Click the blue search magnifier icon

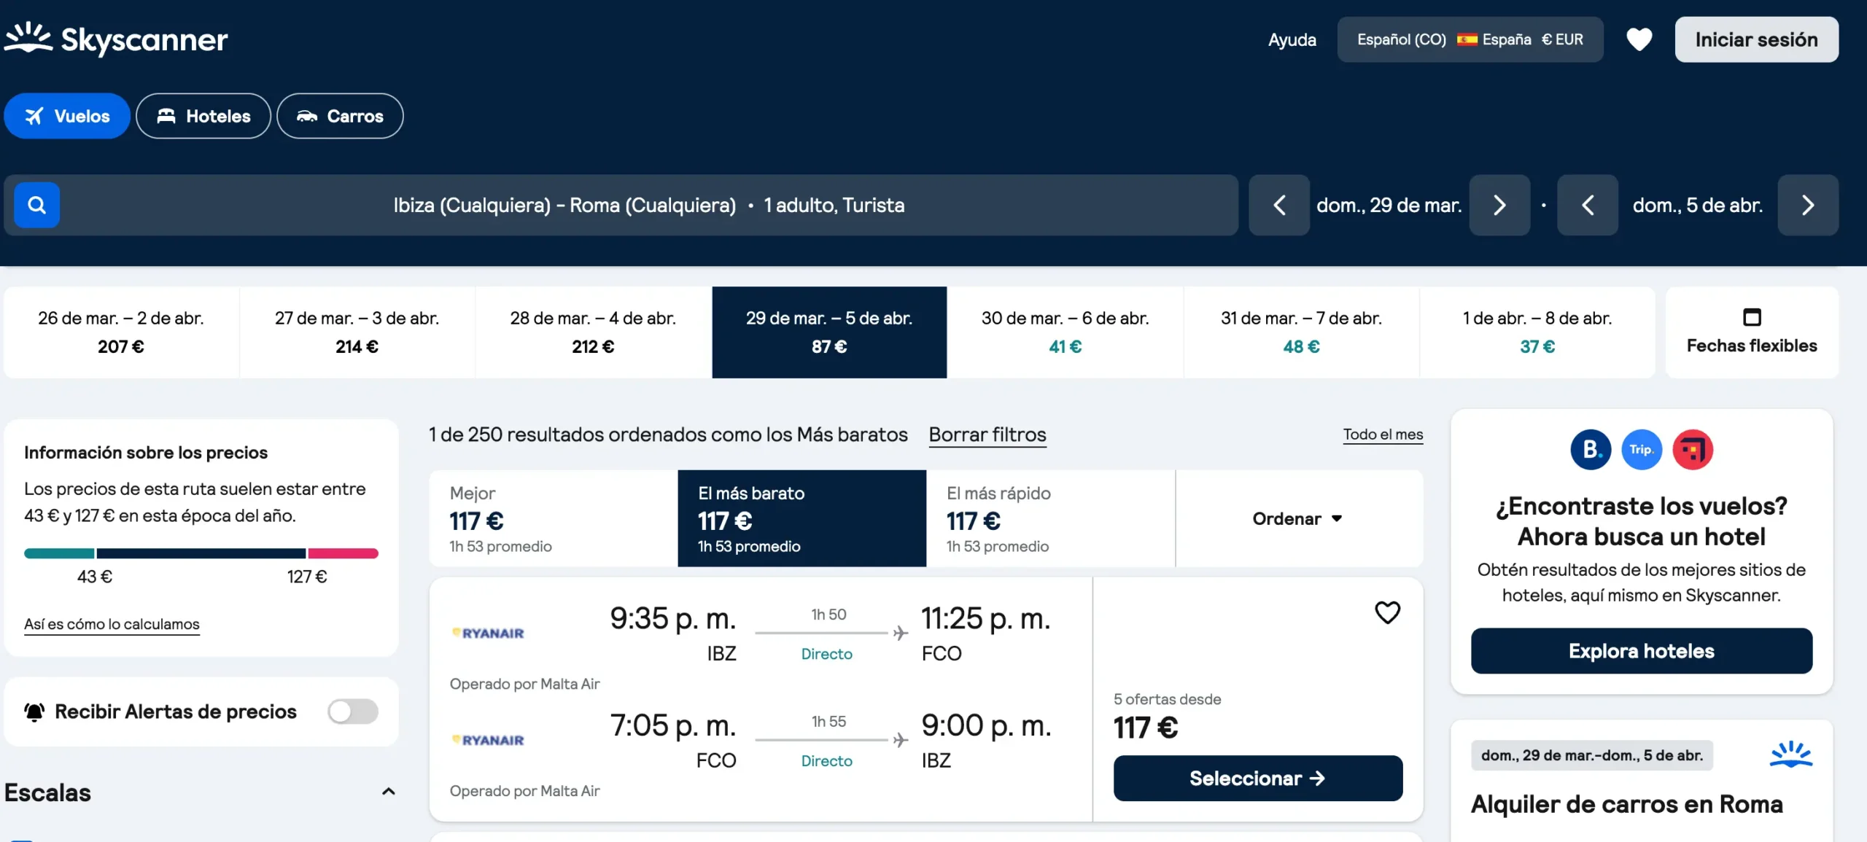coord(36,205)
